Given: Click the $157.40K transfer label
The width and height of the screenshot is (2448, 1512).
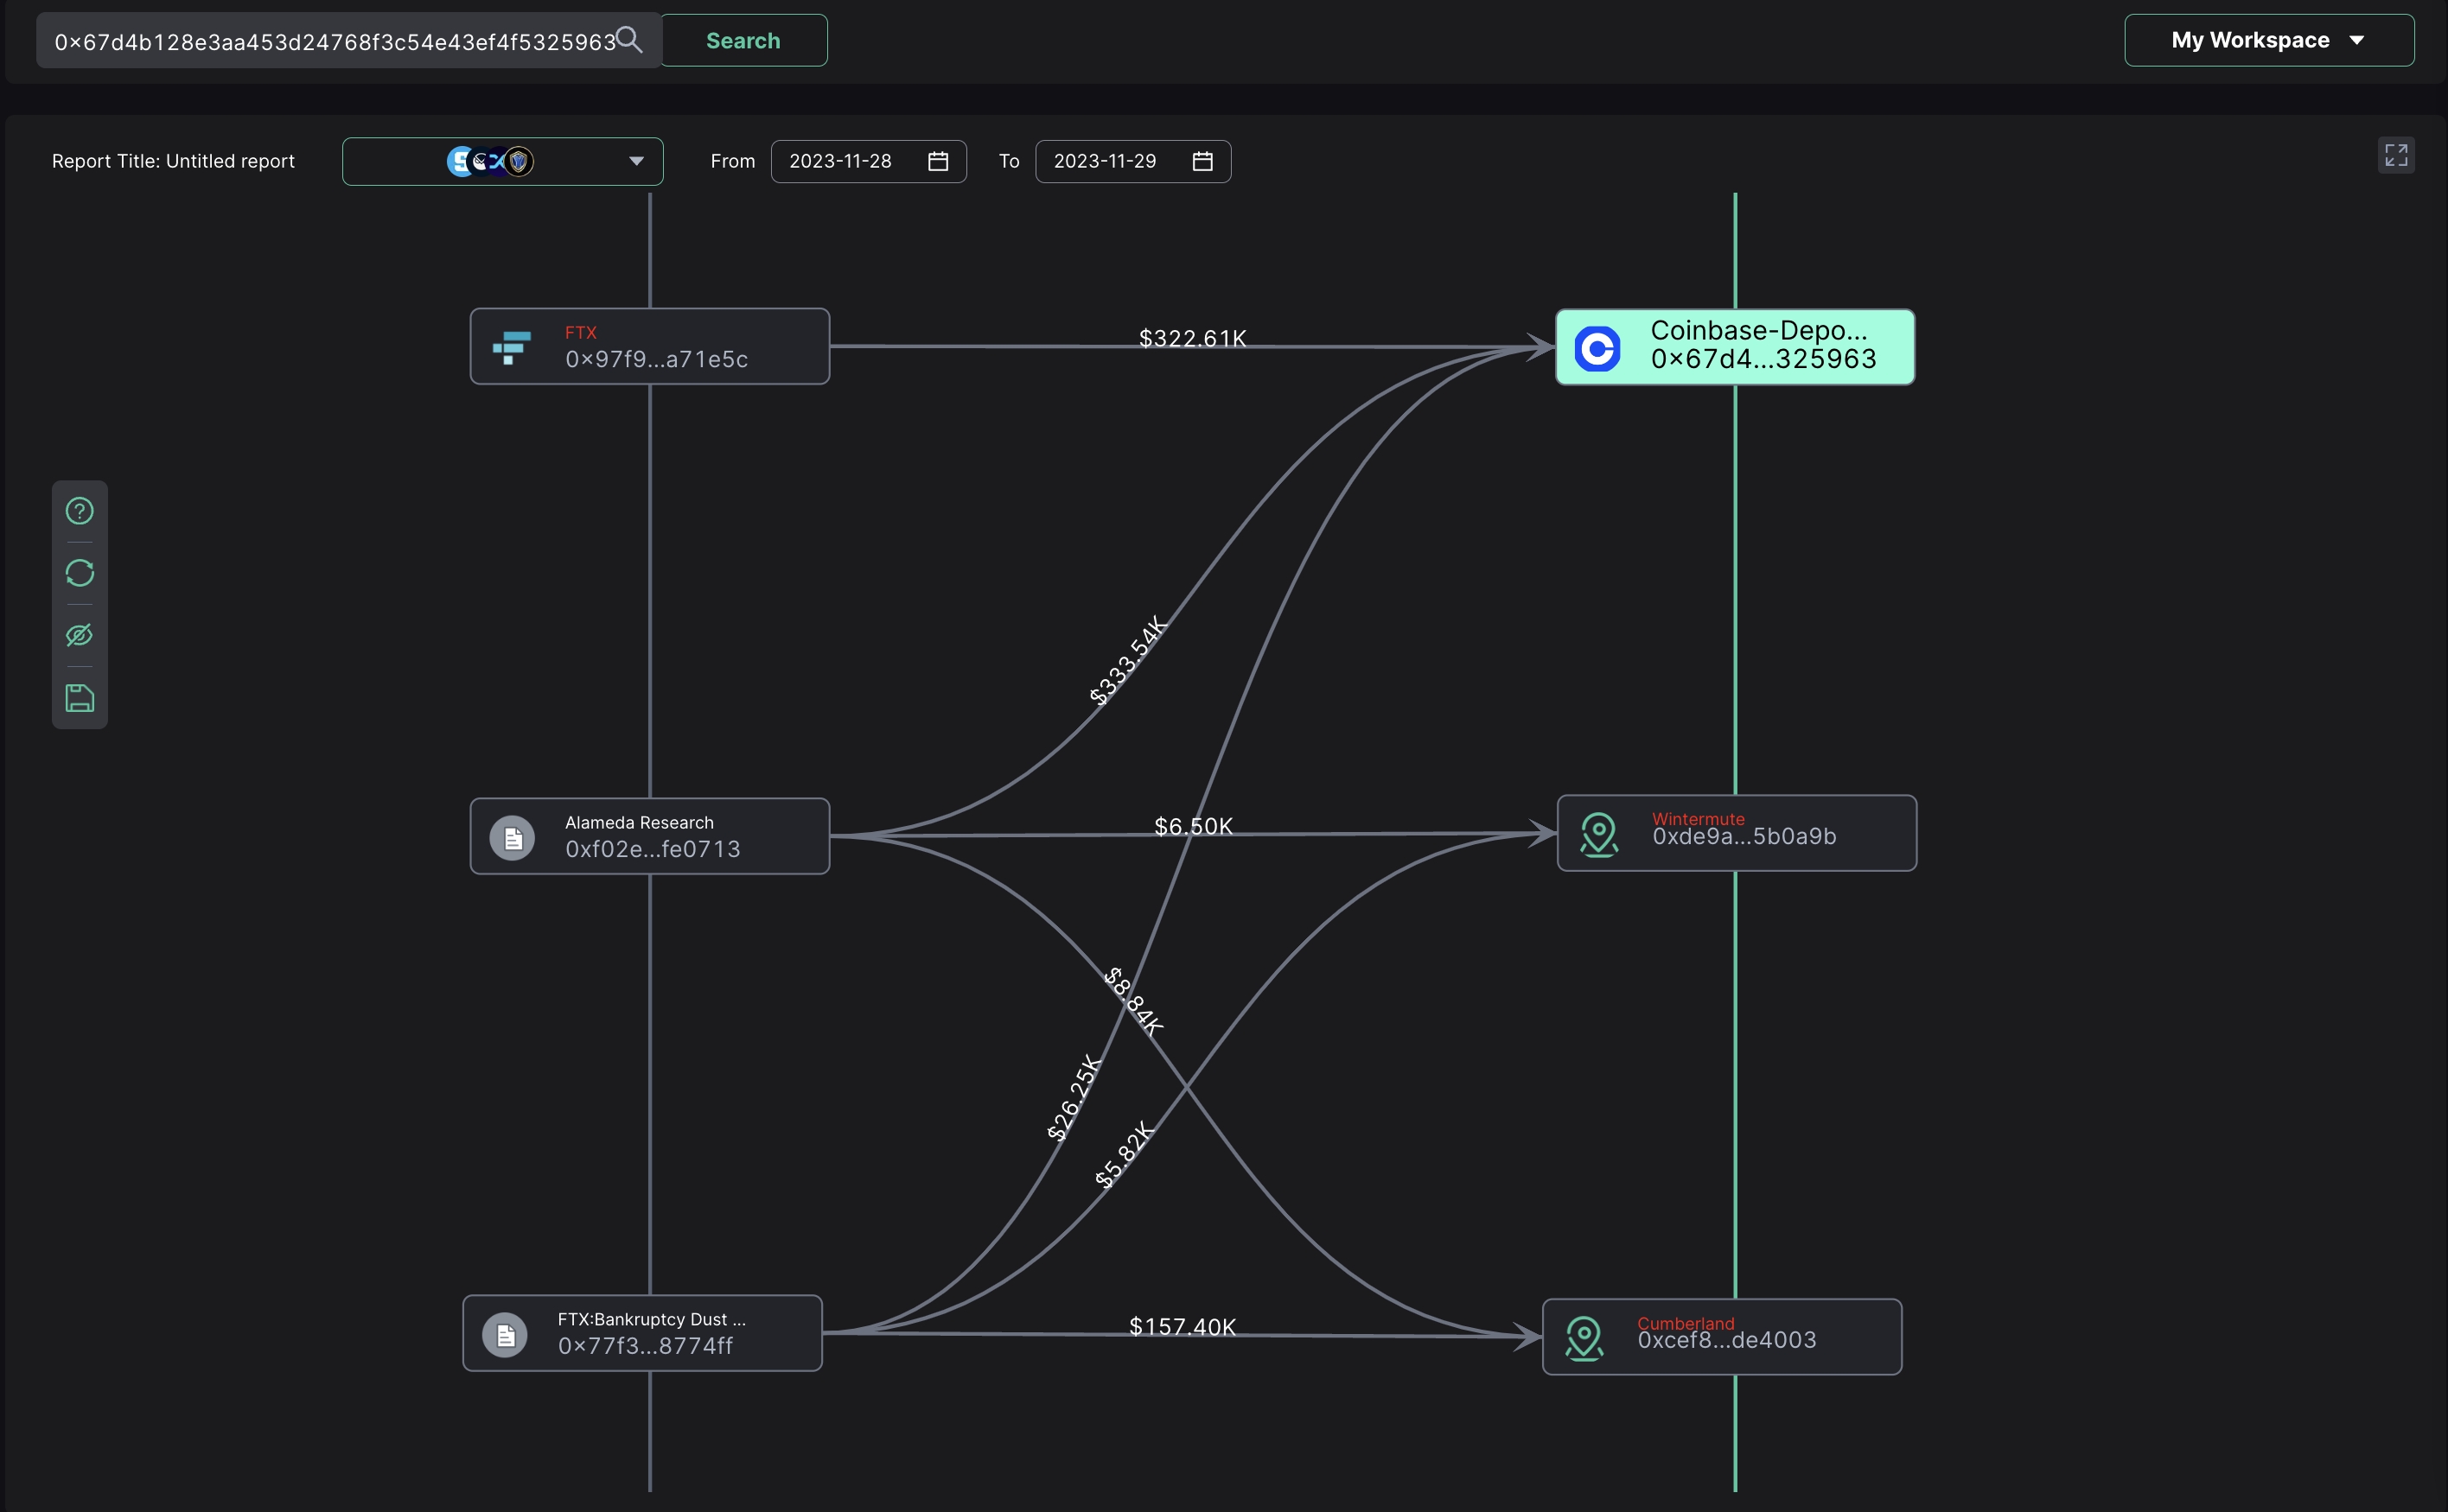Looking at the screenshot, I should click(1183, 1326).
